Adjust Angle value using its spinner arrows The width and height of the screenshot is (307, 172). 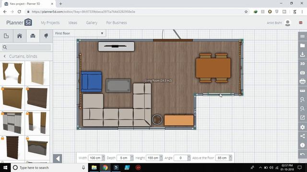click(x=189, y=158)
